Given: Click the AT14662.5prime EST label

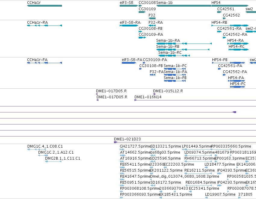Looking at the screenshot, I should click(135, 152).
